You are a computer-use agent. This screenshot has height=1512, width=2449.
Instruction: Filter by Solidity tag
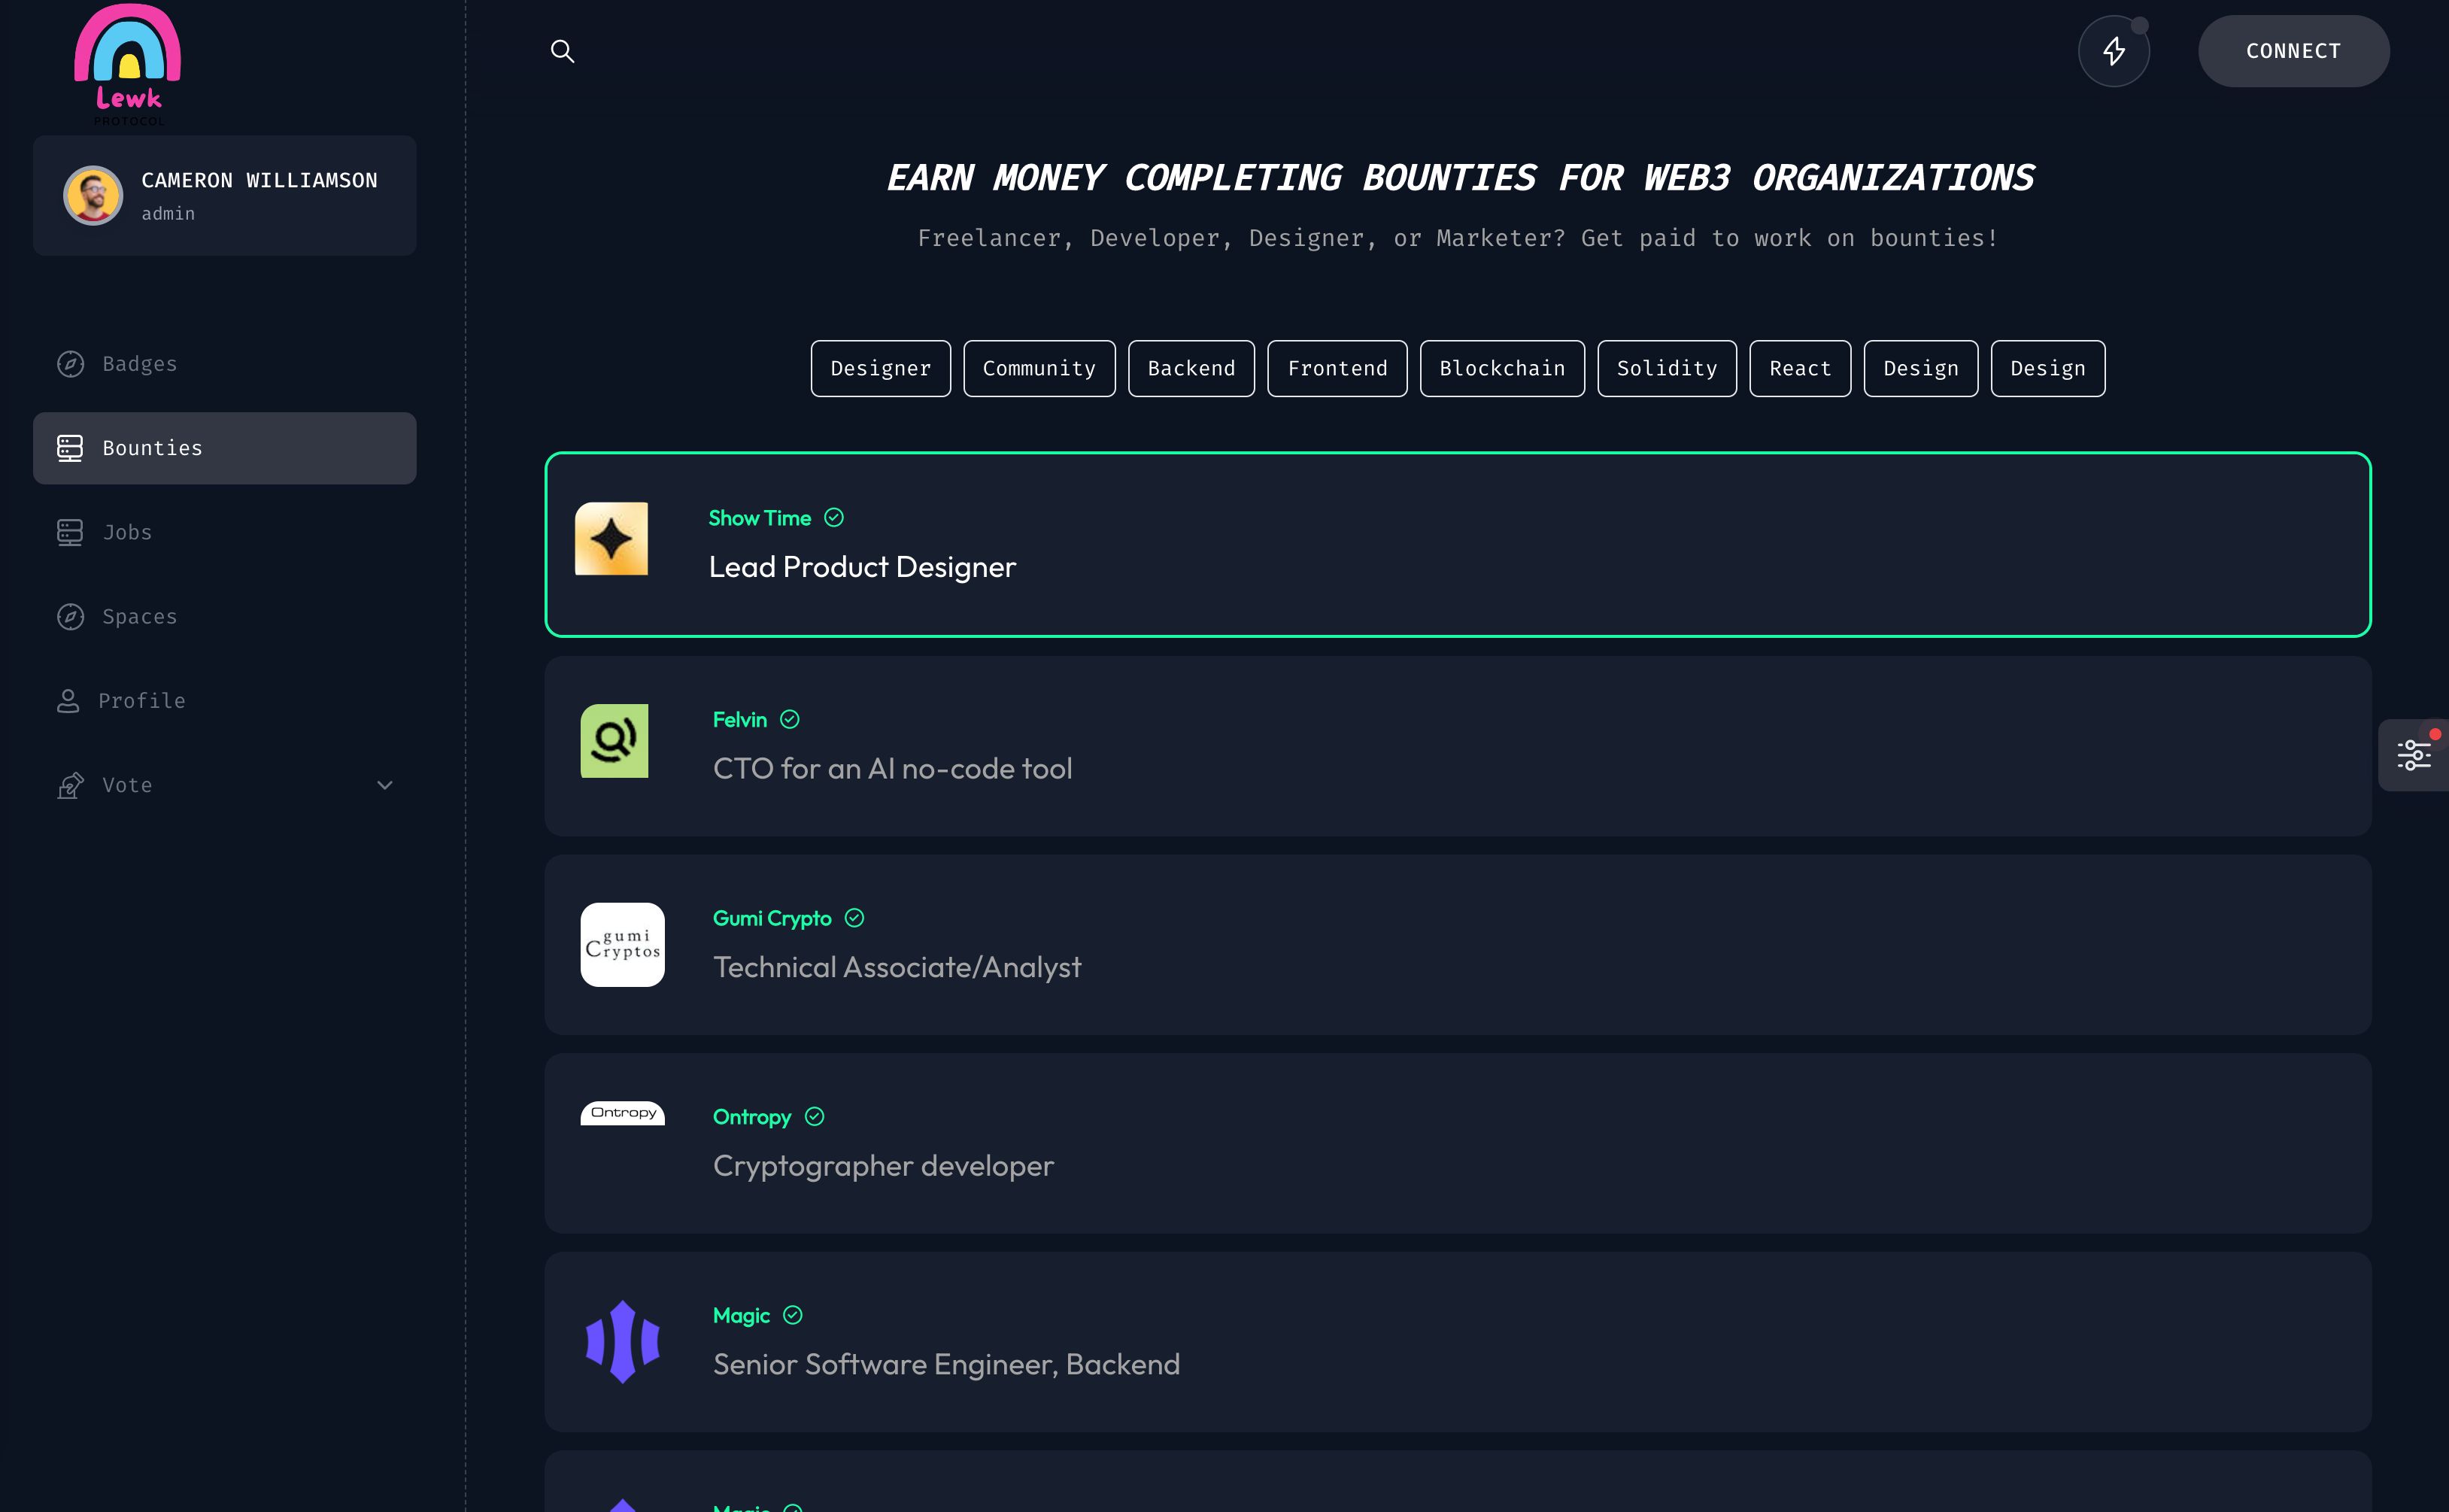(1668, 369)
